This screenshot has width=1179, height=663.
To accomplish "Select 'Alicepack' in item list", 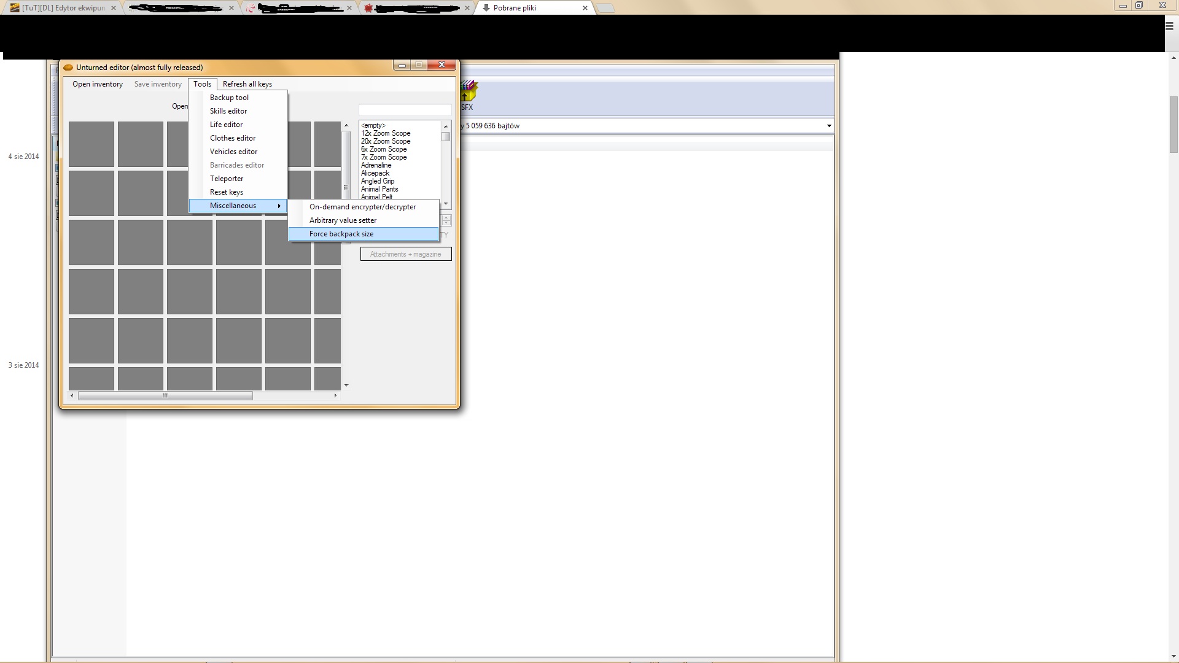I will pos(400,173).
